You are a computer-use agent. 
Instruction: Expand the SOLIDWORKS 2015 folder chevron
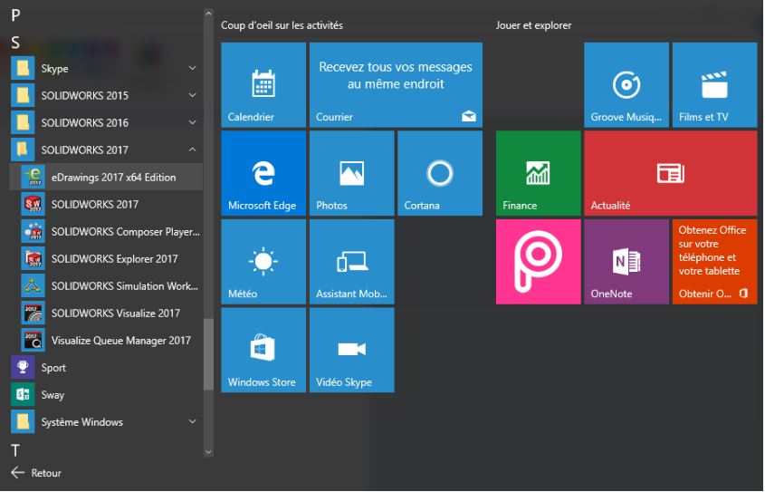[x=193, y=95]
